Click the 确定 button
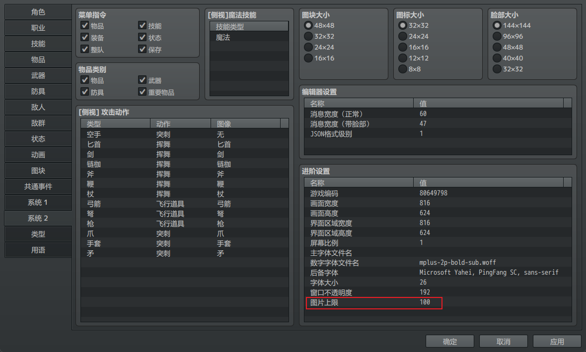The image size is (586, 352). pos(450,342)
